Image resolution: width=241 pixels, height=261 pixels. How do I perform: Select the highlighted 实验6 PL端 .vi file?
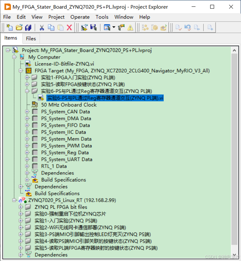105,98
